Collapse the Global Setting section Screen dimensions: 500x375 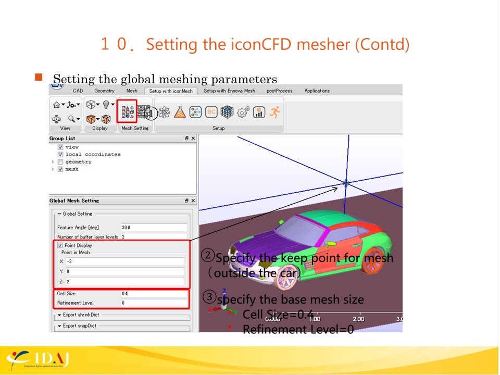coord(59,214)
